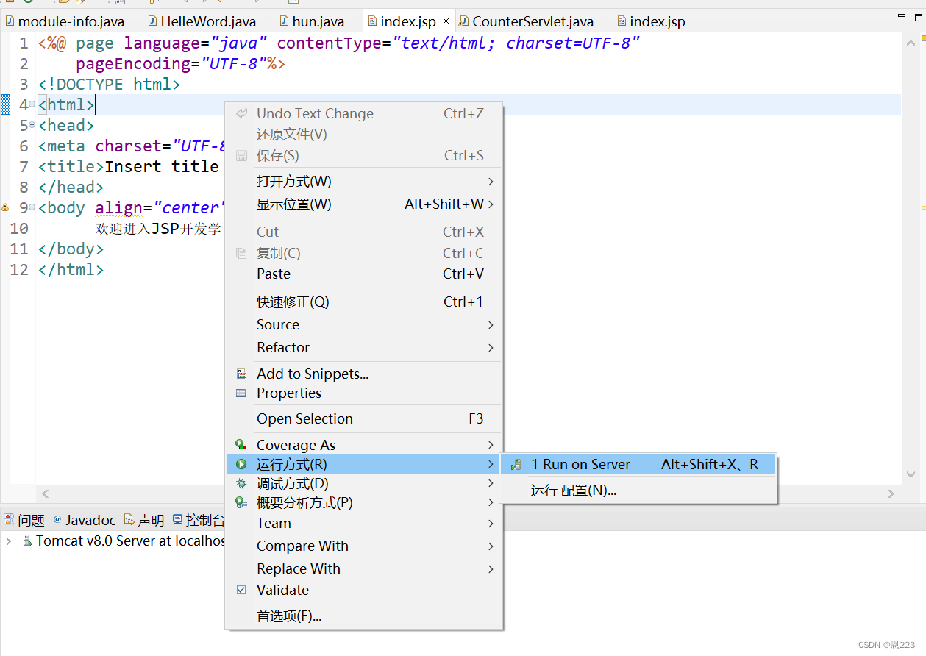This screenshot has height=656, width=926.
Task: Open the Compare With submenu
Action: [303, 546]
